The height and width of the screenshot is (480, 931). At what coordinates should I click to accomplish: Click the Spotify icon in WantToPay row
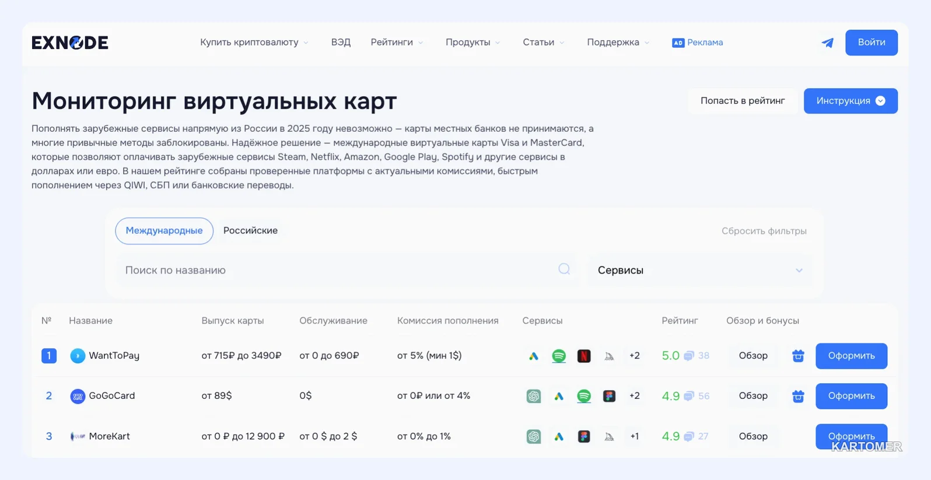tap(559, 356)
